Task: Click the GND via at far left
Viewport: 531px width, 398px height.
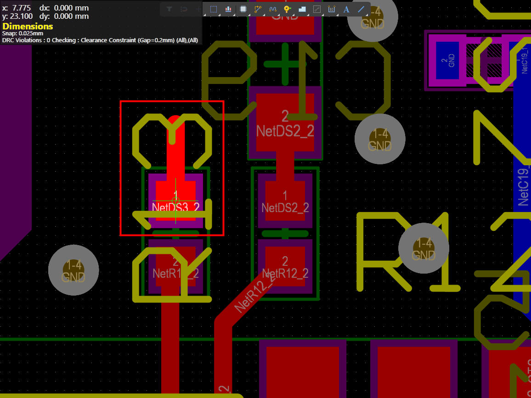Action: (73, 270)
